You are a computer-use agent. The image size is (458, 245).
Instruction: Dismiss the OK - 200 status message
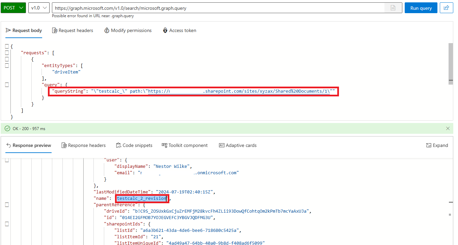[x=448, y=128]
